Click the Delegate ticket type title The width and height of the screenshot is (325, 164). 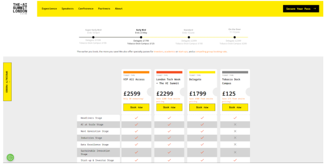(x=195, y=79)
